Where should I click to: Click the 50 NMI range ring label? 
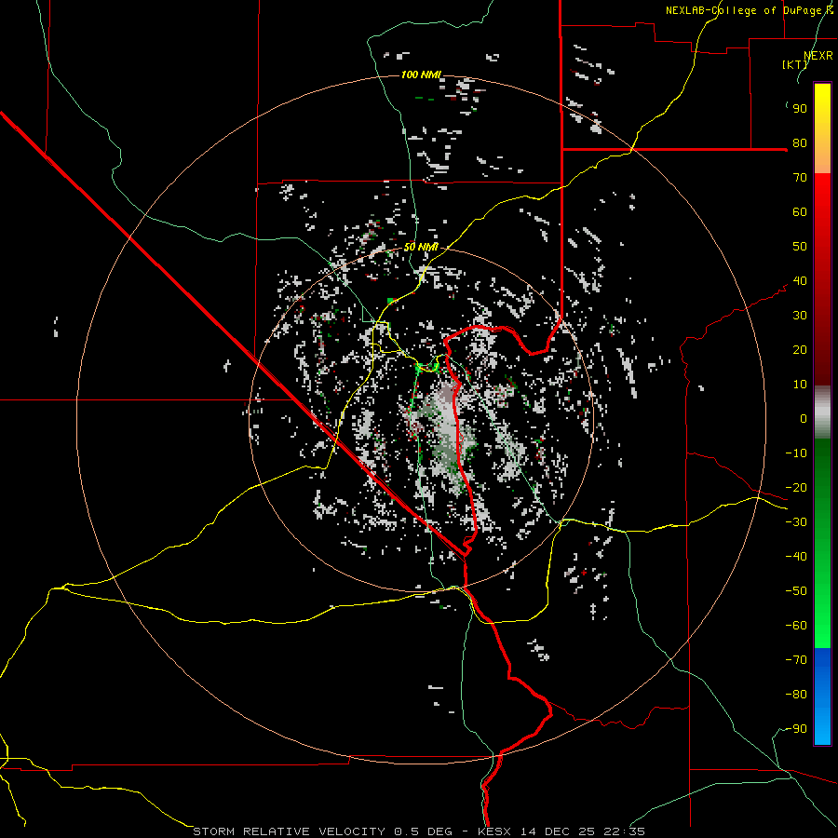[421, 247]
